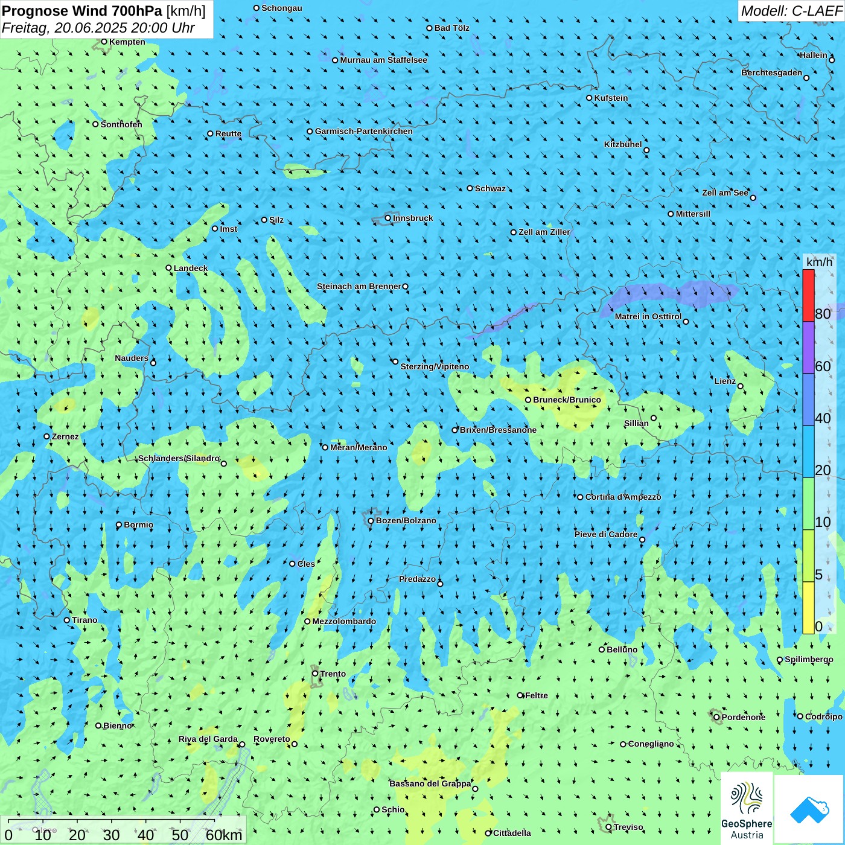This screenshot has height=845, width=845.
Task: Click the Meran/Merano label
Action: pyautogui.click(x=359, y=447)
